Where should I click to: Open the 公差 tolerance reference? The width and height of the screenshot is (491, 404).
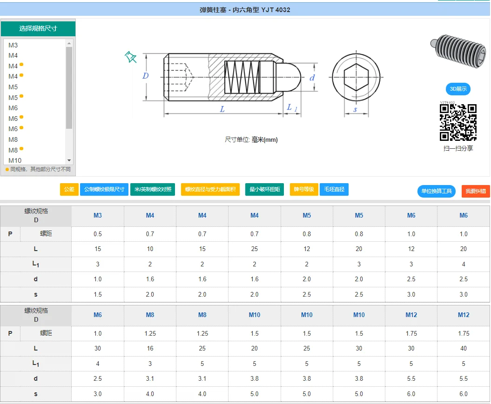tap(69, 190)
